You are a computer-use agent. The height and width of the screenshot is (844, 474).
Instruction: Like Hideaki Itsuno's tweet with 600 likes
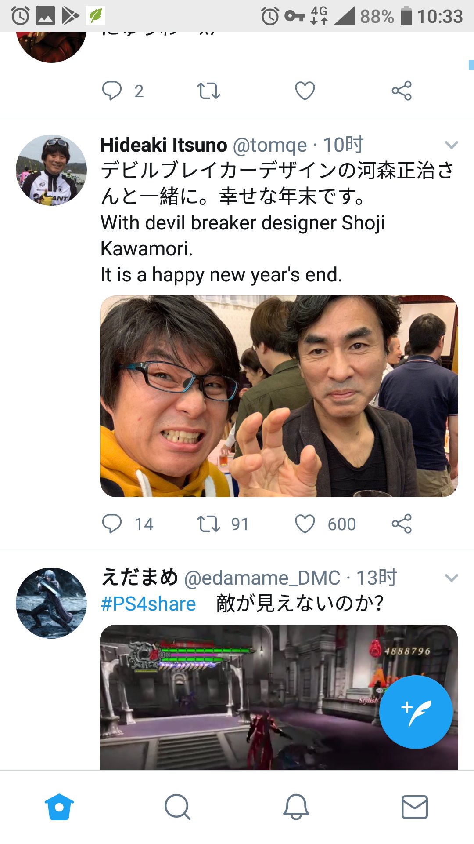tap(305, 524)
